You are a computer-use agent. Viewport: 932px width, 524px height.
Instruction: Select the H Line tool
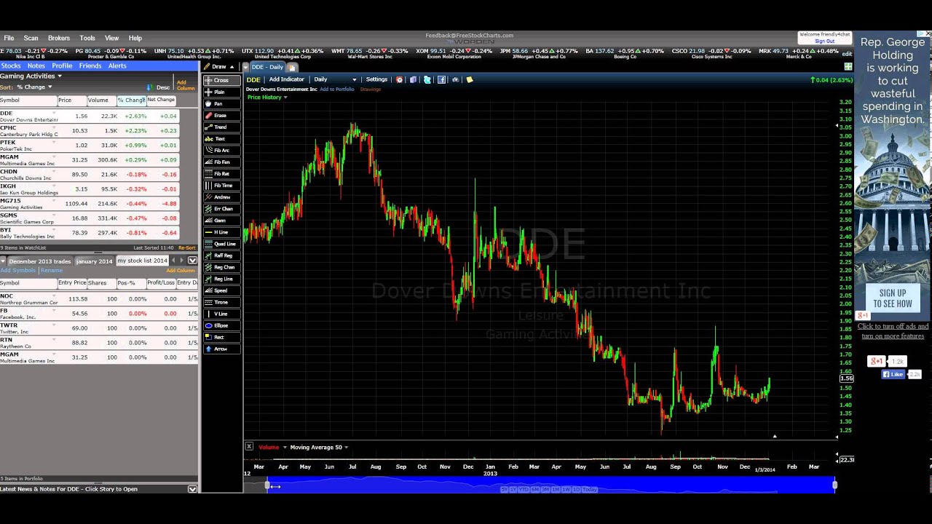221,232
